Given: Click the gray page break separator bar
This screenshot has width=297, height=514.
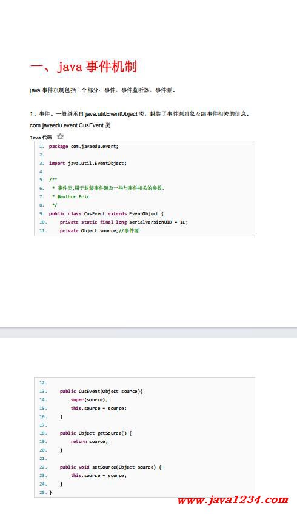Looking at the screenshot, I should [x=148, y=332].
